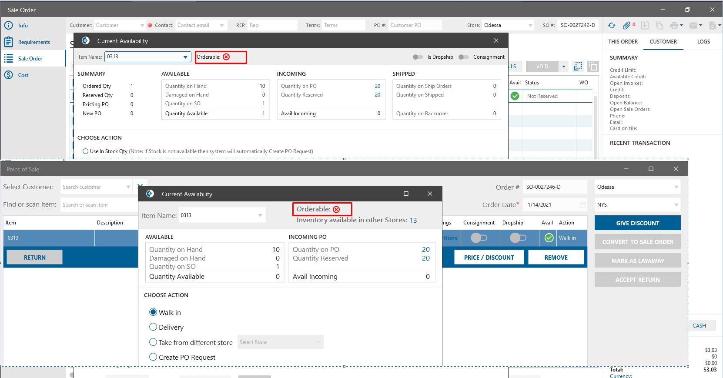This screenshot has width=723, height=378.
Task: Toggle the Consignment switch in the Sale Order dialog
Action: (464, 57)
